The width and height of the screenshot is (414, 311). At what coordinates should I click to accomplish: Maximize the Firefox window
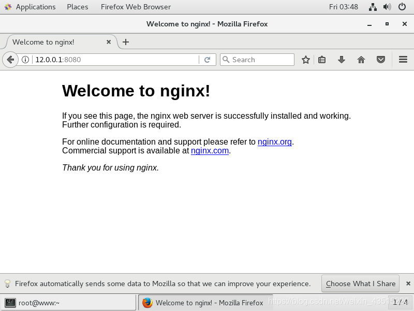[387, 24]
